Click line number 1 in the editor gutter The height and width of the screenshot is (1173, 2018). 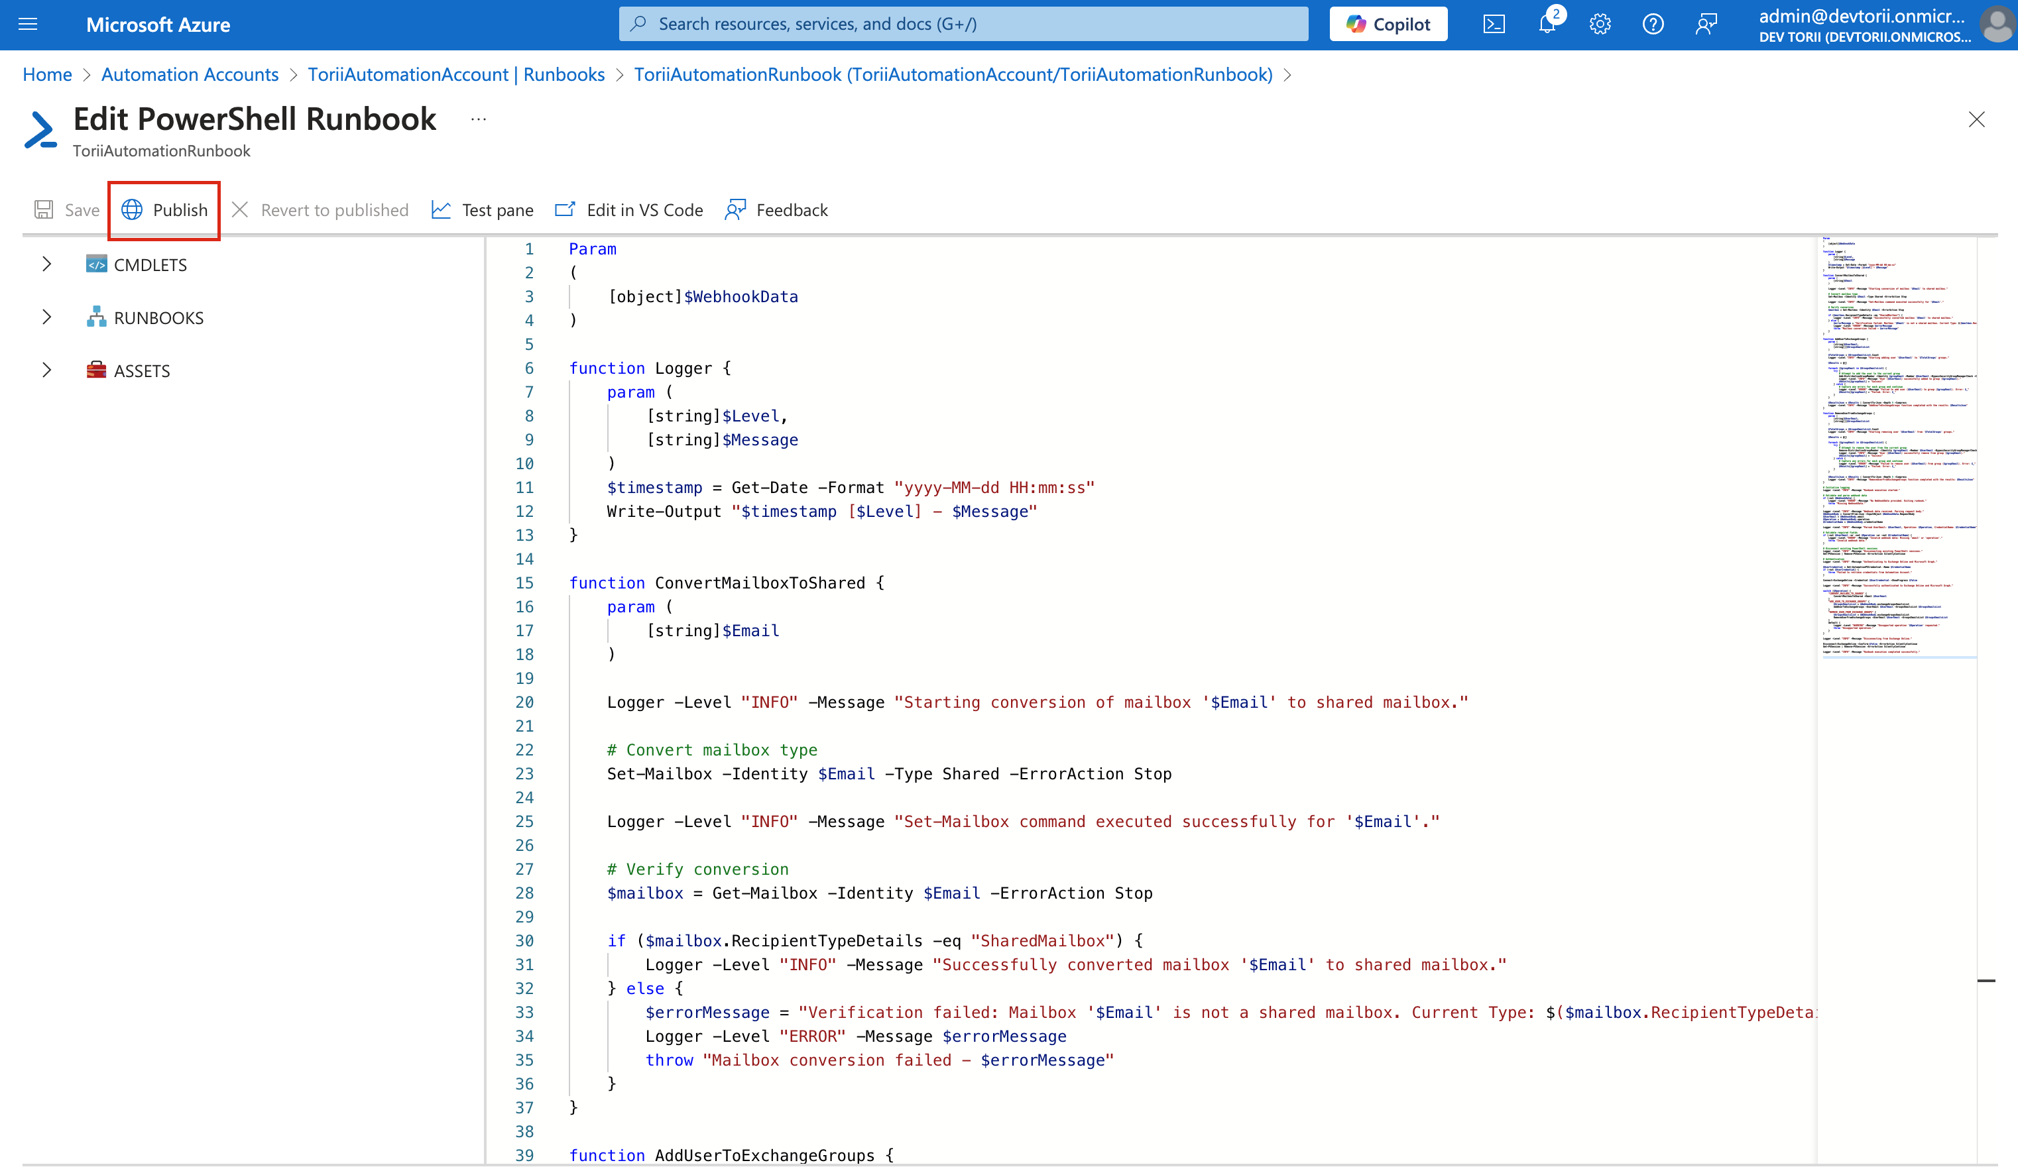coord(528,249)
